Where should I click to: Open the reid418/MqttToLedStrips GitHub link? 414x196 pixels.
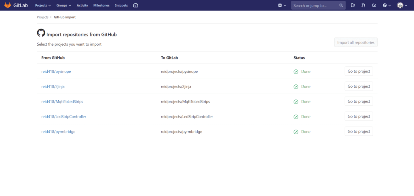(62, 101)
